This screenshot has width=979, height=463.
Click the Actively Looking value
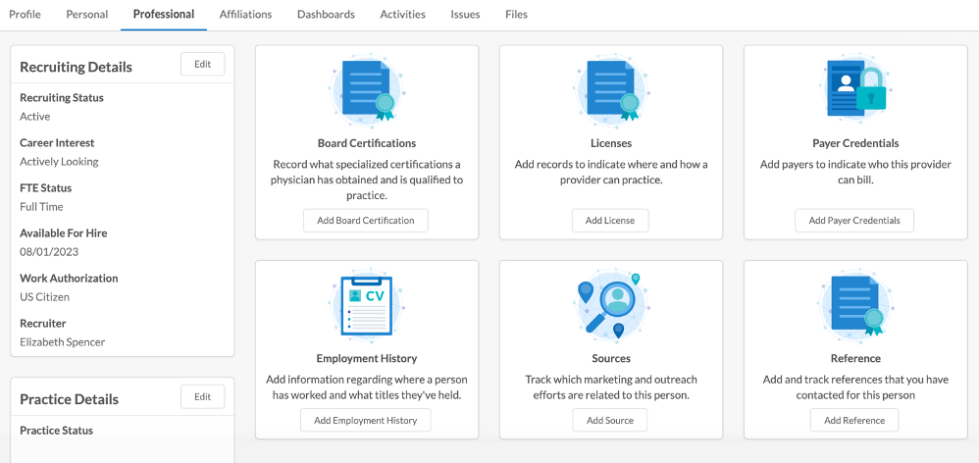[59, 162]
